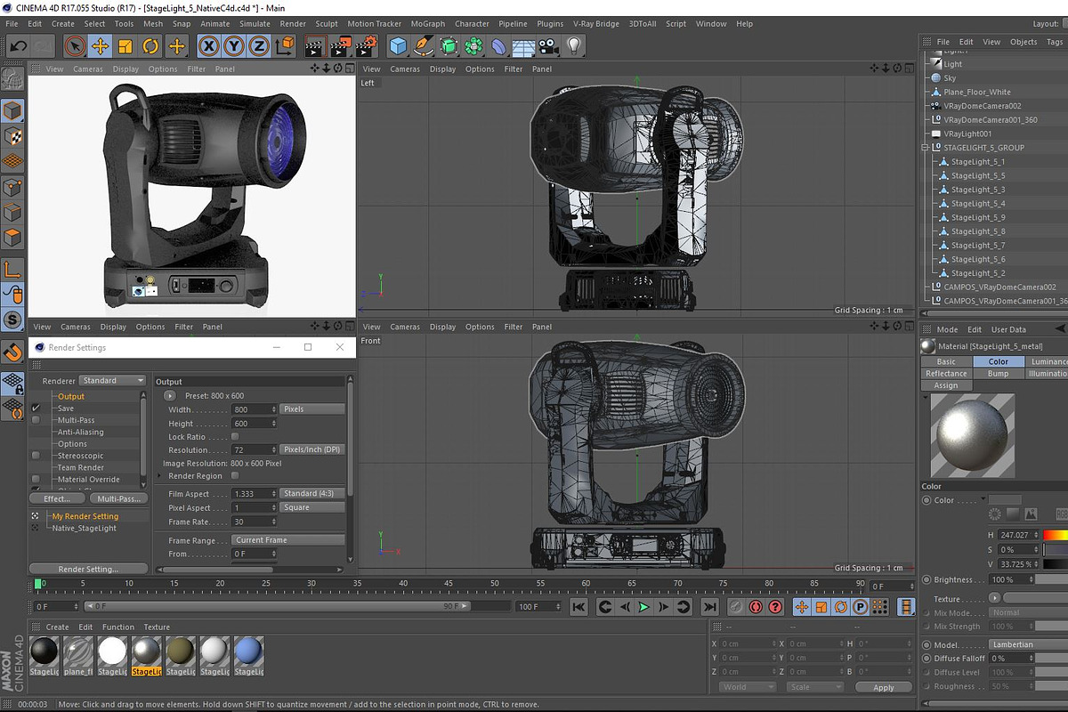This screenshot has height=712, width=1068.
Task: Go to end of timeline
Action: 709,607
